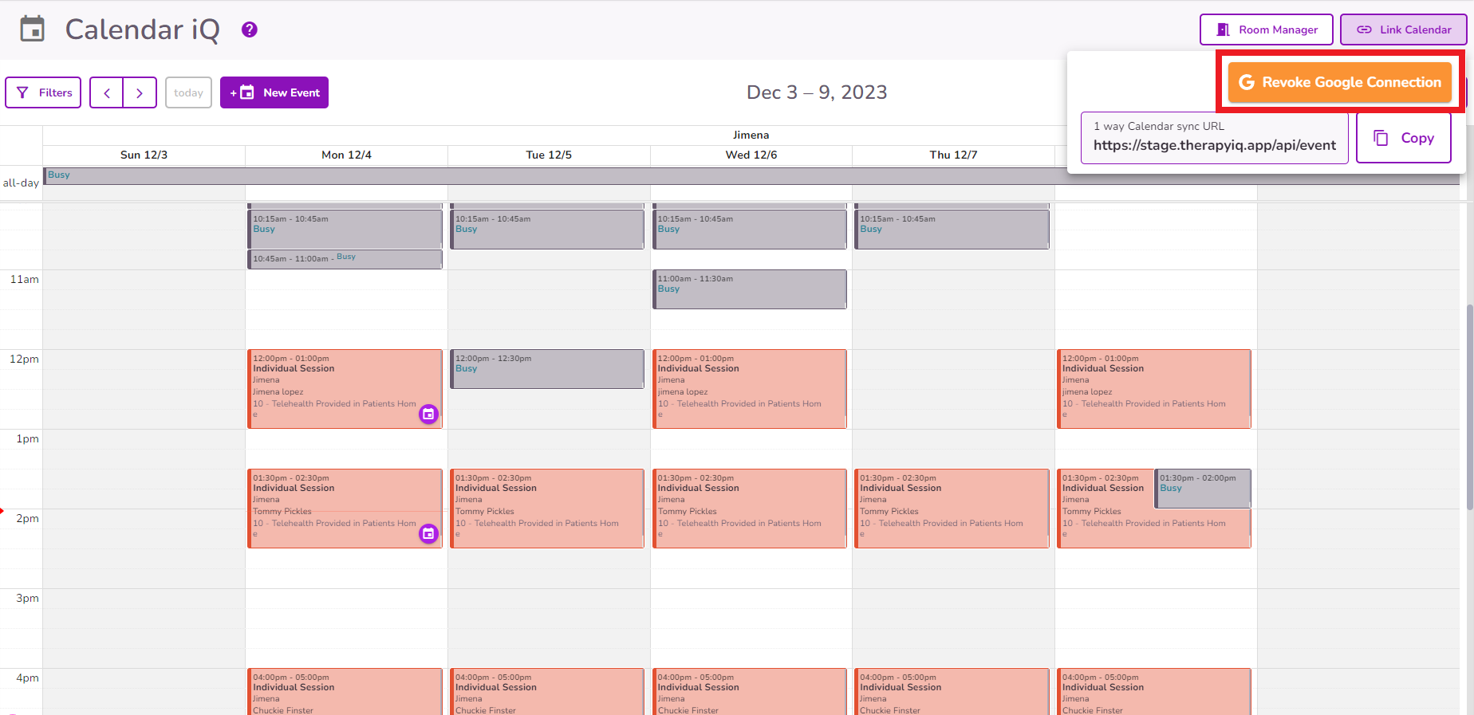Click the telehealth video icon on Monday's 12pm session

point(428,414)
